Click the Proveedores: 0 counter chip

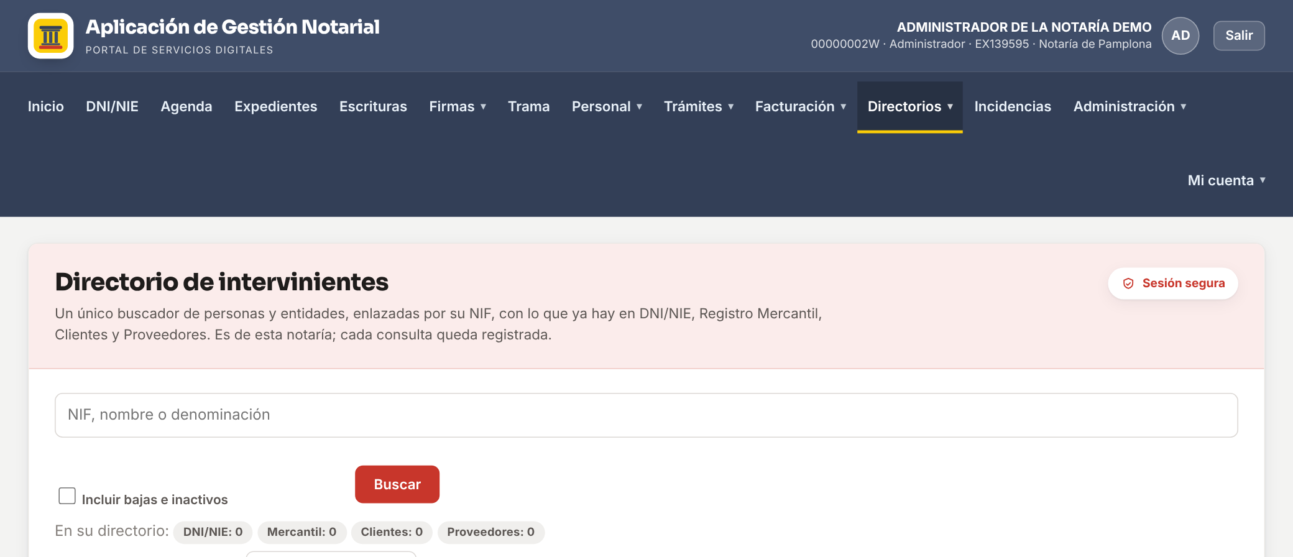tap(491, 532)
